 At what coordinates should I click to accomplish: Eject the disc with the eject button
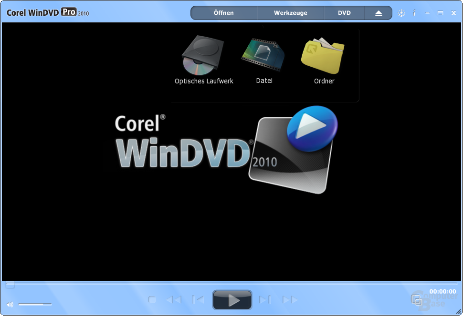tap(379, 13)
